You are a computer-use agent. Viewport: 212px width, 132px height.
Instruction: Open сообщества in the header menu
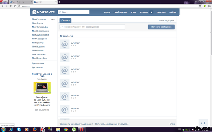tap(120, 12)
